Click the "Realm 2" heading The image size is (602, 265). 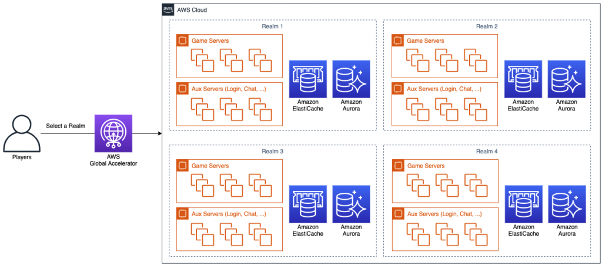[487, 26]
